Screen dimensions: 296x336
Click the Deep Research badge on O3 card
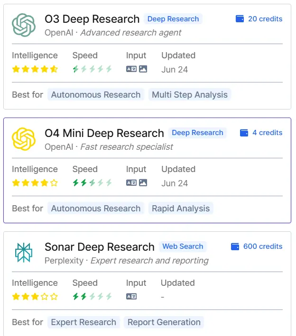[173, 19]
